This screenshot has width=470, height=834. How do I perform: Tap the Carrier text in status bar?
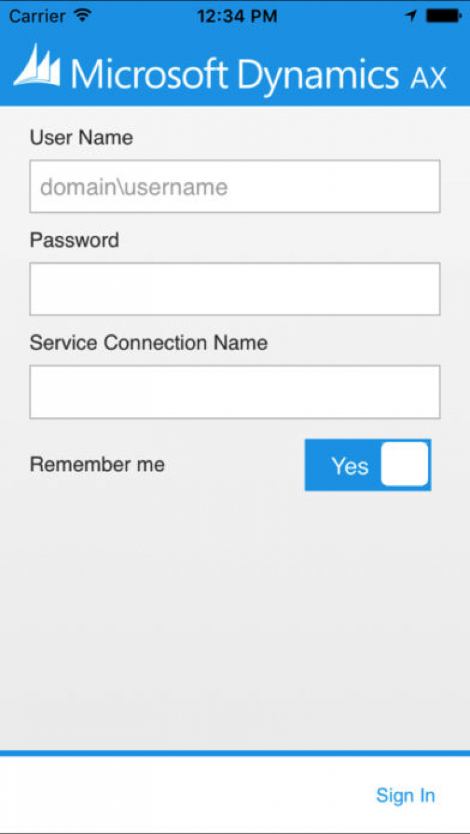pos(38,16)
